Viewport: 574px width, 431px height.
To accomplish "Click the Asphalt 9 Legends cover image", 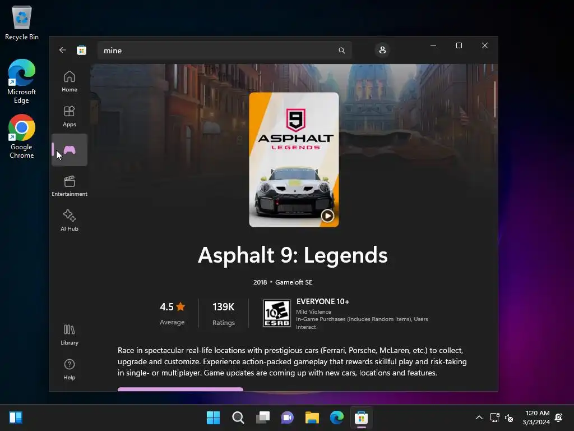I will pyautogui.click(x=294, y=159).
